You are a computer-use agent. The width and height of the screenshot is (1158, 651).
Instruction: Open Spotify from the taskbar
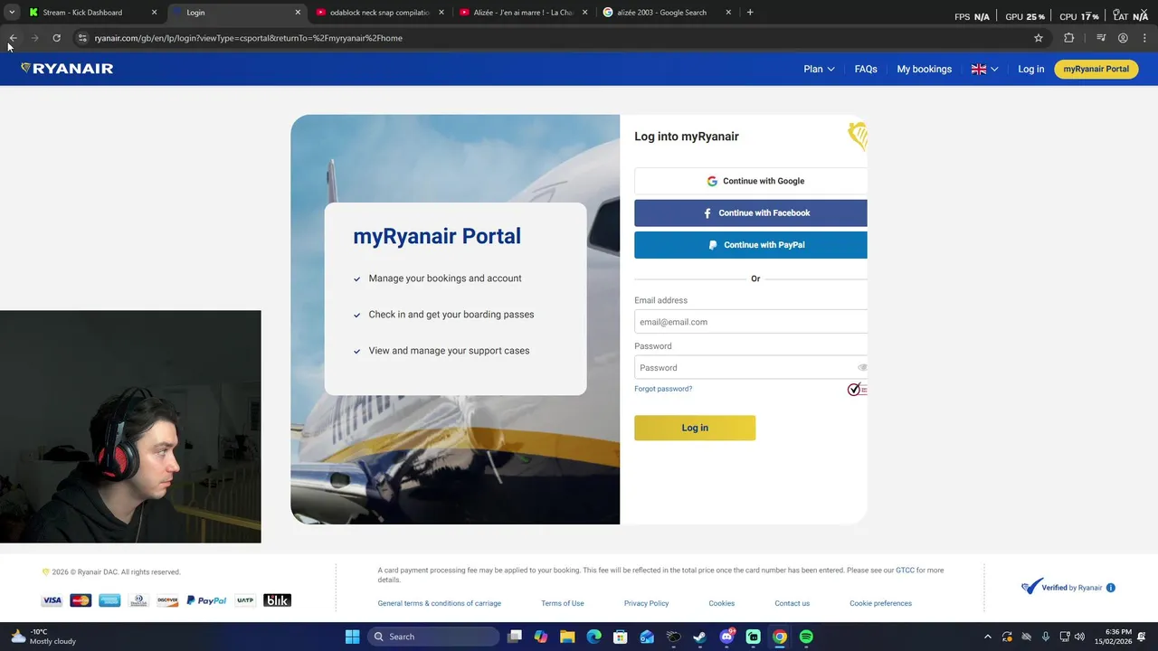click(806, 637)
